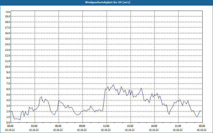213x133 pixels.
Task: Select the '06:00' x-axis time label
Action: coord(58,126)
